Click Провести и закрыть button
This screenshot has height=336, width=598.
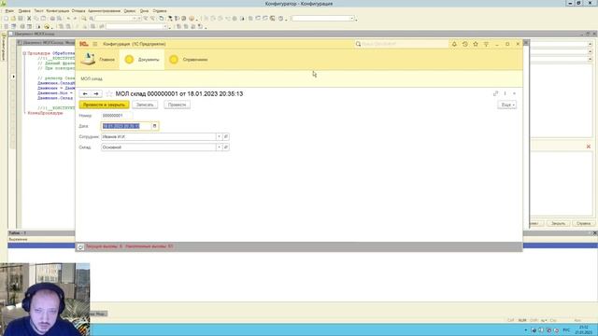coord(104,105)
